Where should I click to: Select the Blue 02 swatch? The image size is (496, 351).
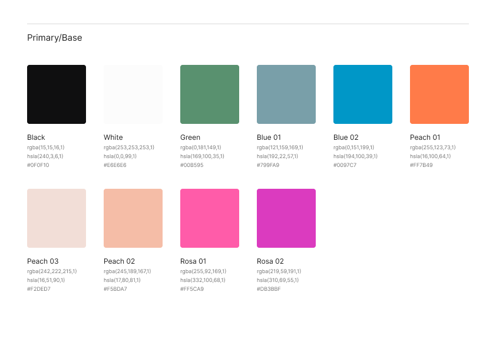(x=363, y=94)
